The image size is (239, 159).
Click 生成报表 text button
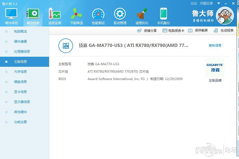tap(227, 30)
